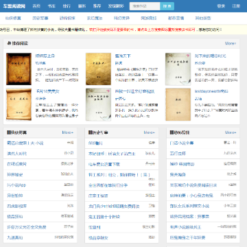Select the 历史军事 category tab

[40, 18]
